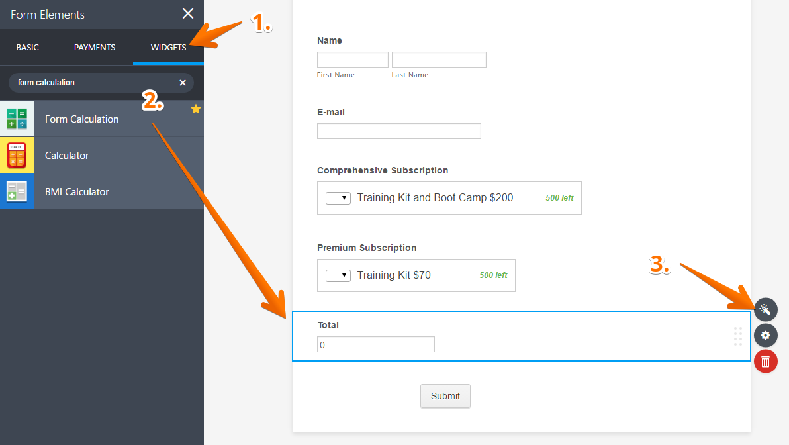The width and height of the screenshot is (789, 445).
Task: Select the Widgets tab
Action: coord(168,48)
